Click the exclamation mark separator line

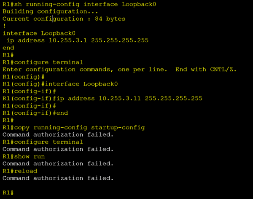tap(5, 26)
